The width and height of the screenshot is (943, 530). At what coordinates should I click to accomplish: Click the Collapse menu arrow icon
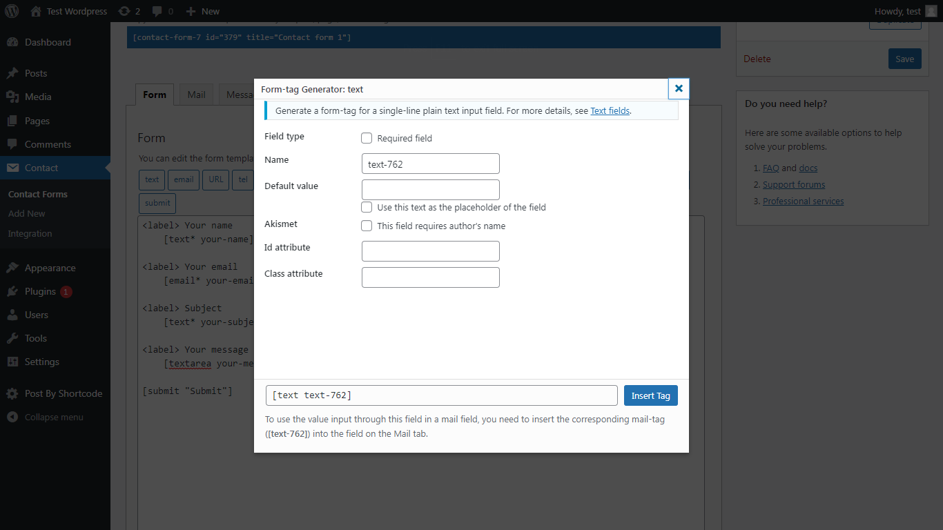12,417
